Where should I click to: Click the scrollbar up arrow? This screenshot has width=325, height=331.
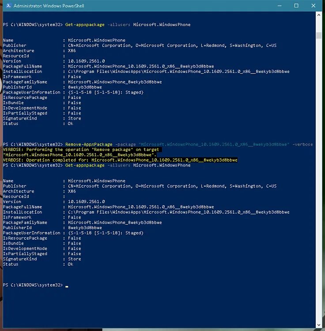pyautogui.click(x=319, y=15)
